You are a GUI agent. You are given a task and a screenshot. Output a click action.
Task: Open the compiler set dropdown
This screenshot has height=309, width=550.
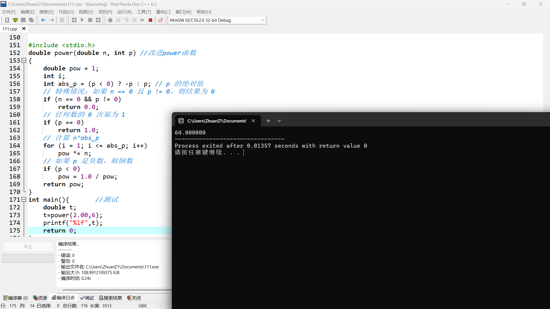click(x=262, y=20)
